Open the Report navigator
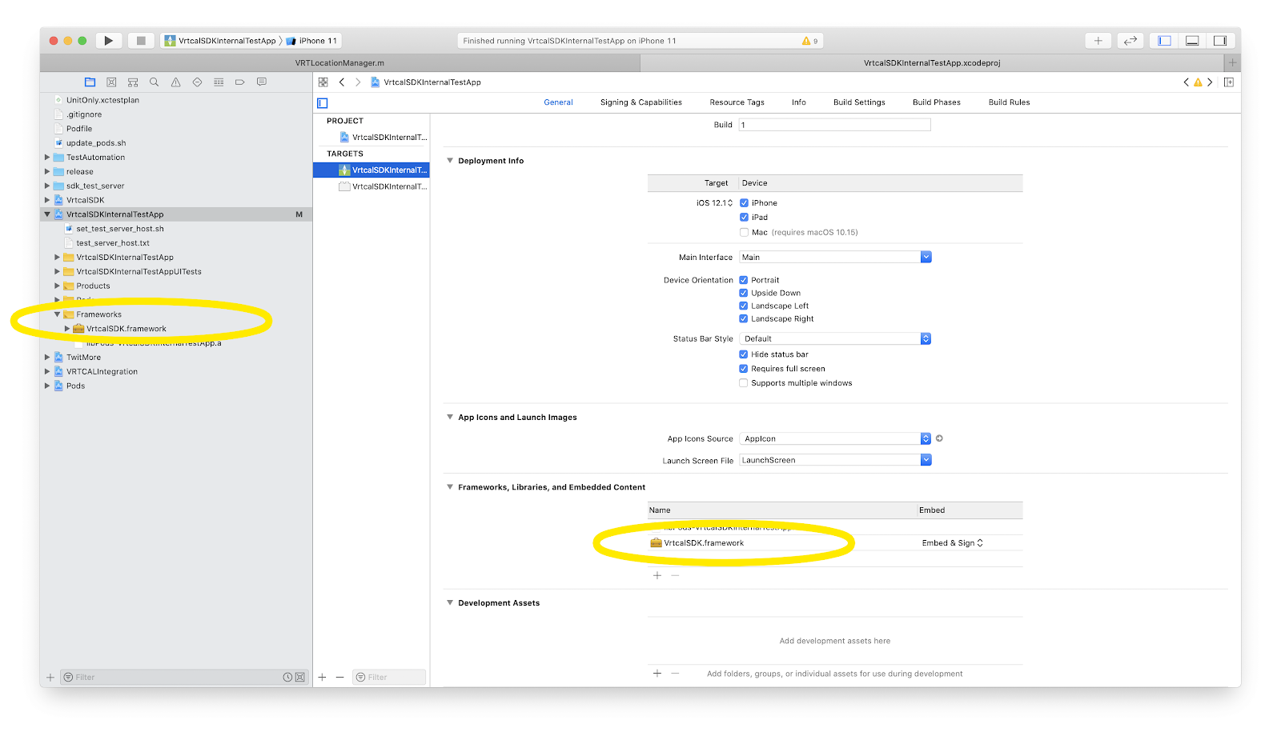This screenshot has width=1281, height=740. point(261,82)
